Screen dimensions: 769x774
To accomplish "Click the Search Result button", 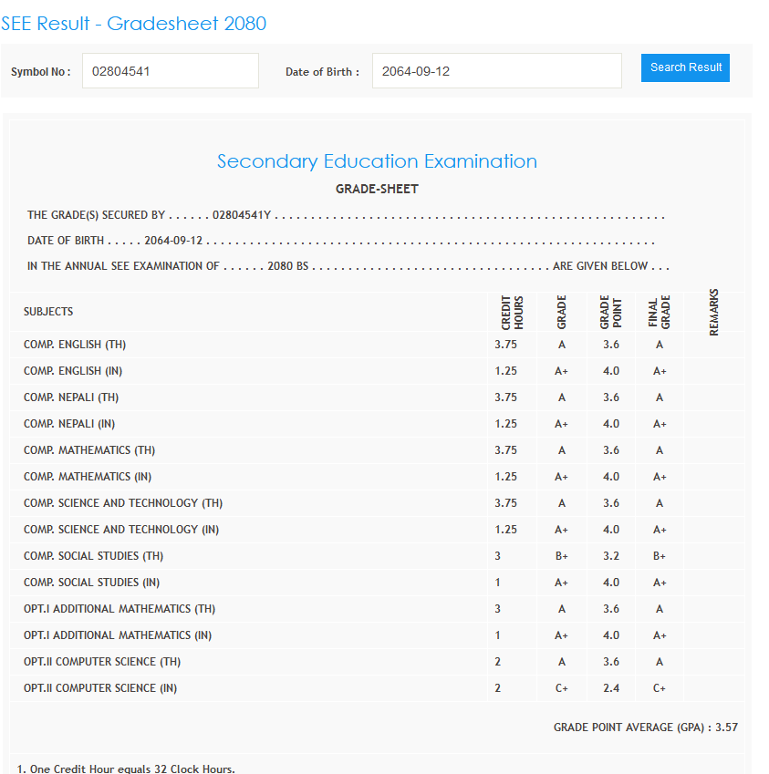I will pyautogui.click(x=685, y=67).
